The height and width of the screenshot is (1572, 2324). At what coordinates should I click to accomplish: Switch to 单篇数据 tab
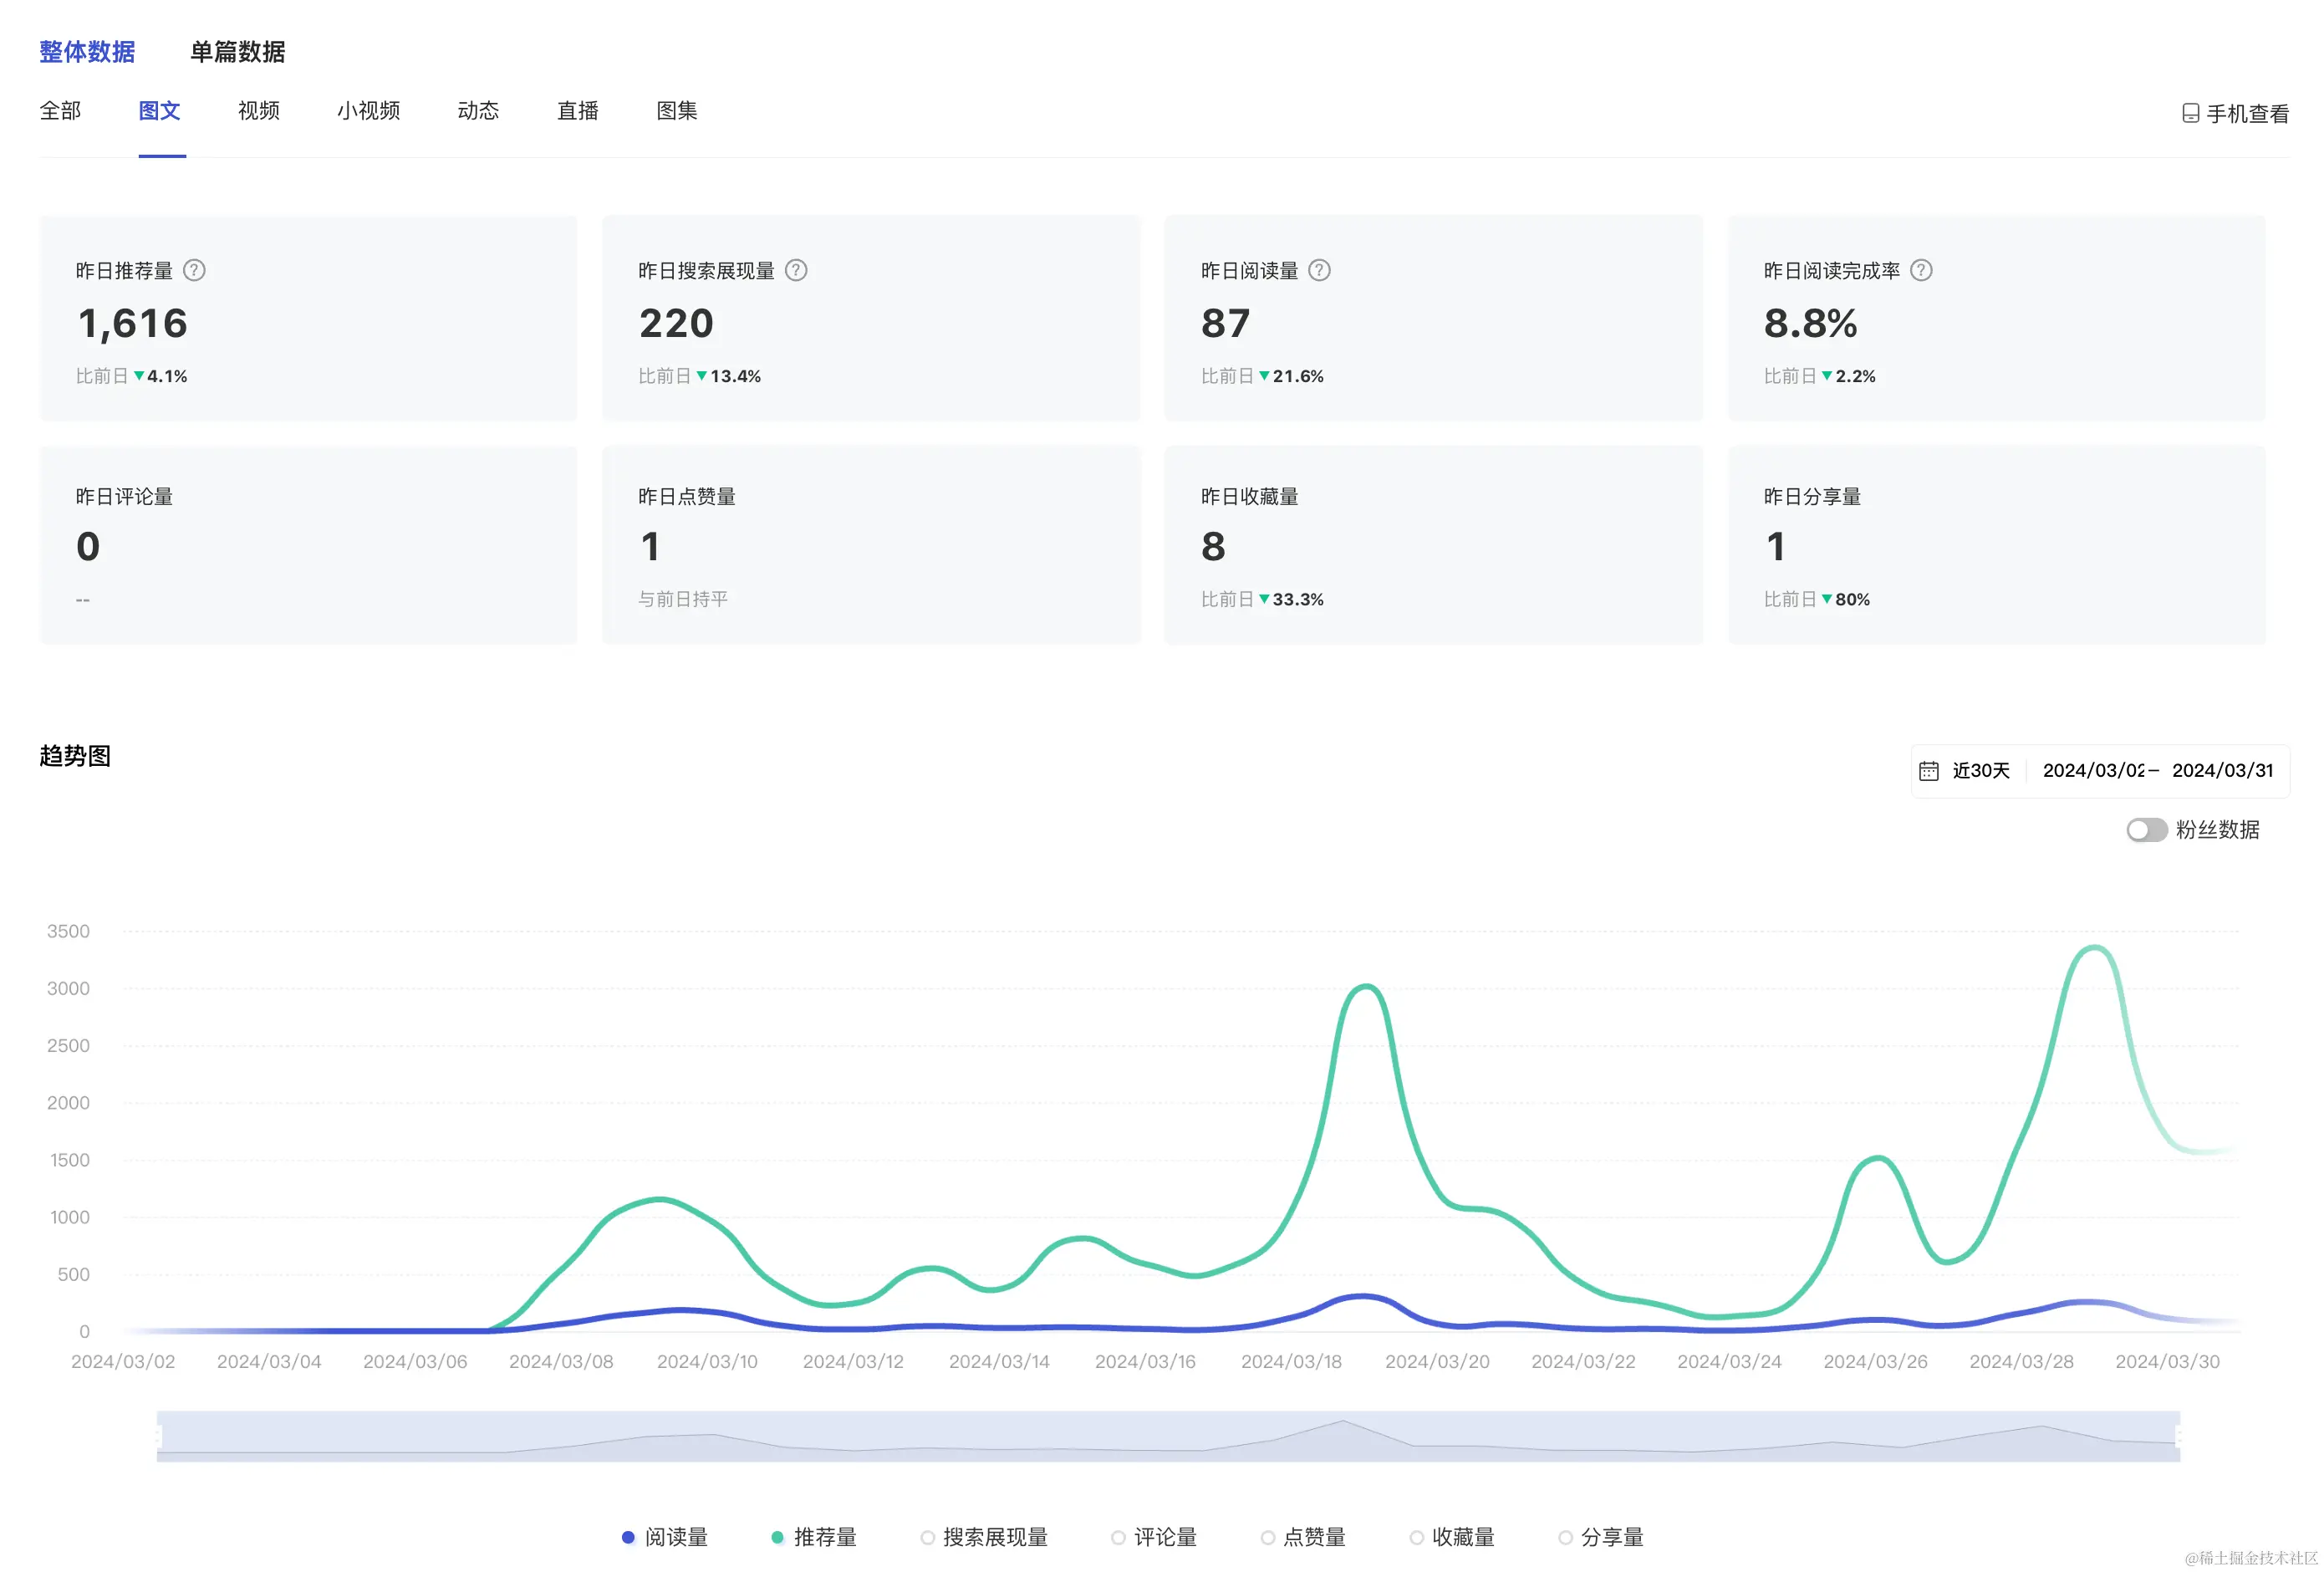tap(238, 52)
